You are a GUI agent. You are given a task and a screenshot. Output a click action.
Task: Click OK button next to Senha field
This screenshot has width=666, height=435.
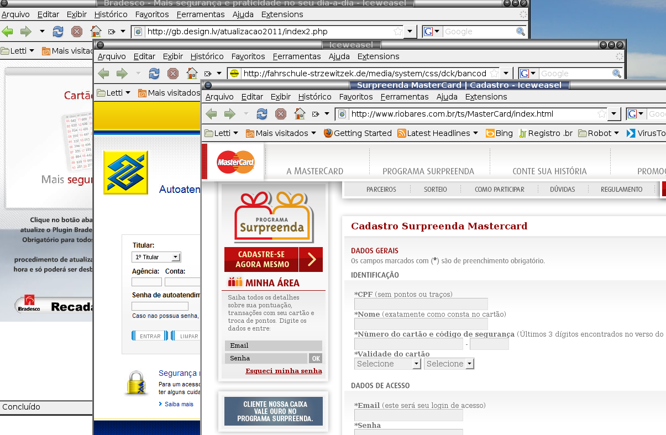pos(315,358)
